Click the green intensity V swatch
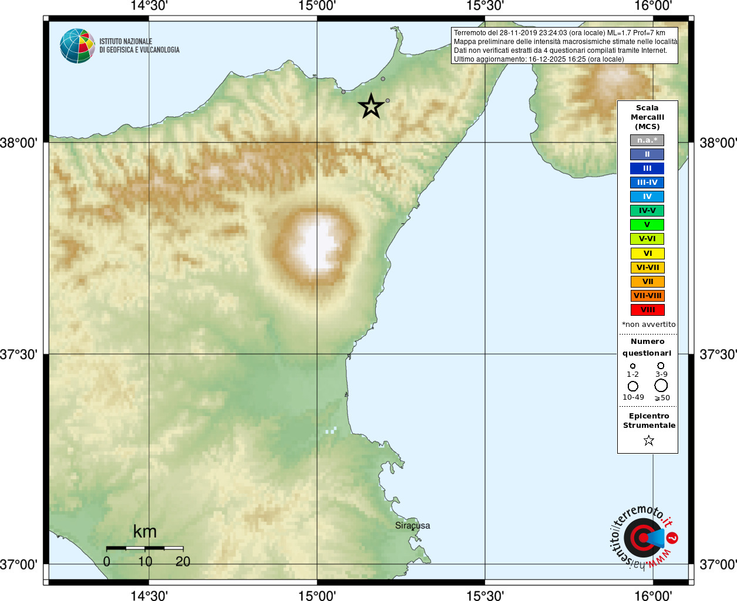 647,225
